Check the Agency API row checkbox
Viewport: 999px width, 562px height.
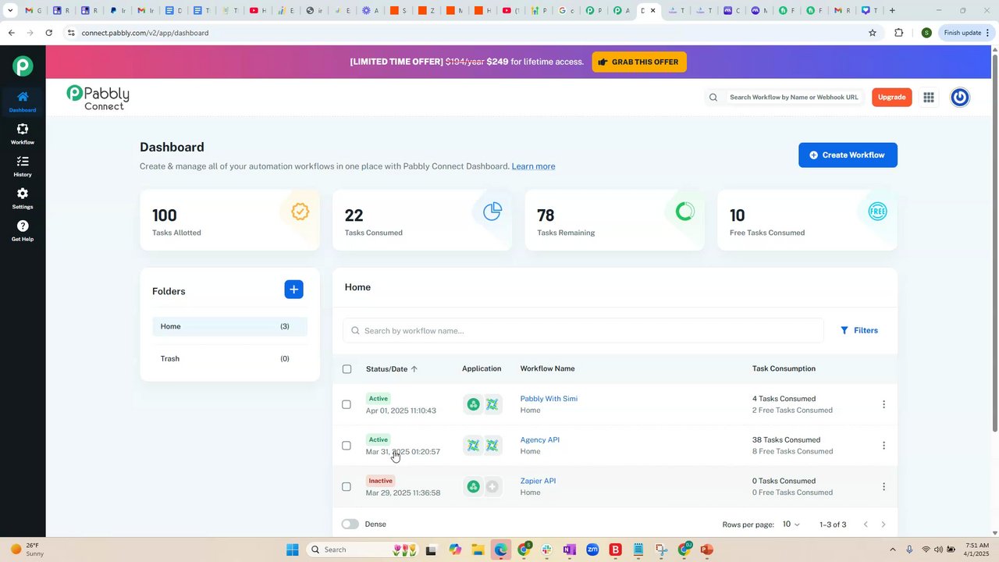347,446
